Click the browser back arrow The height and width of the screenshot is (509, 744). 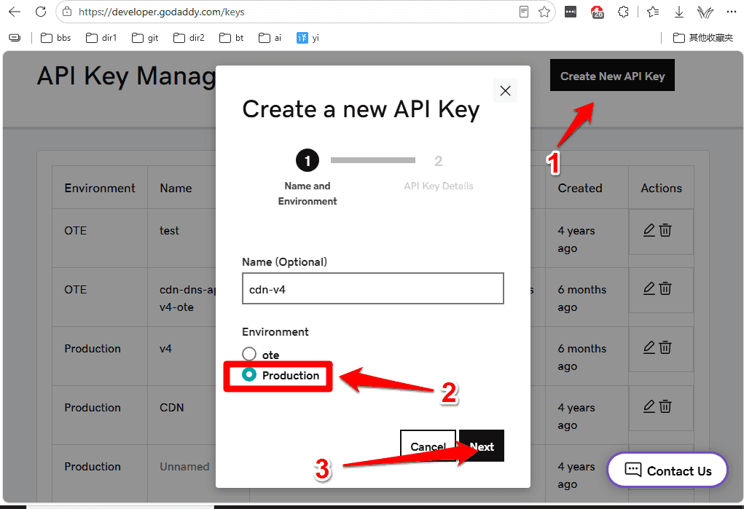(x=15, y=12)
